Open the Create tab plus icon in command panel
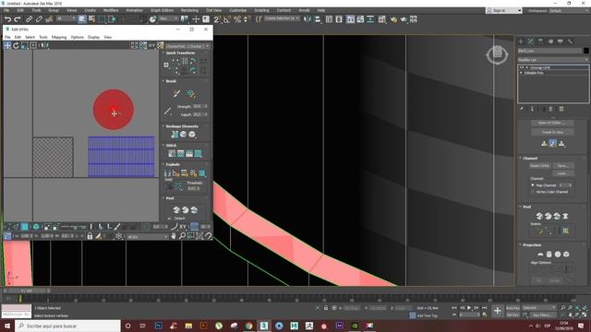 click(x=521, y=41)
